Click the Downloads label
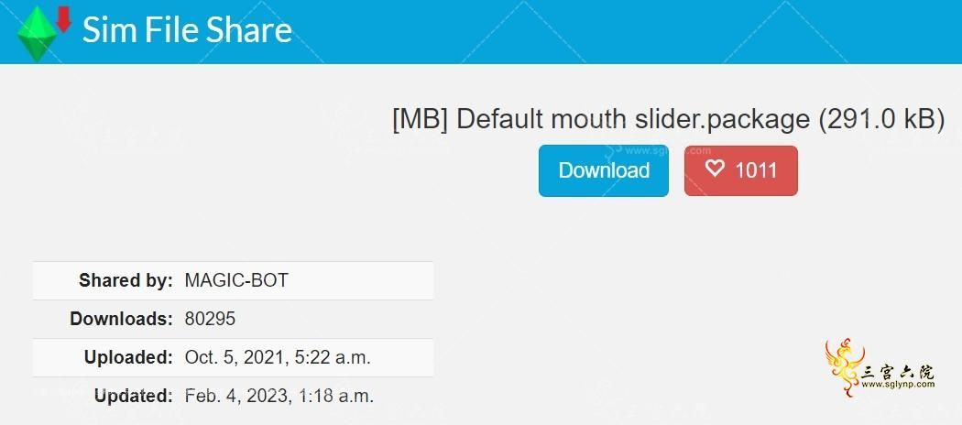 [122, 319]
